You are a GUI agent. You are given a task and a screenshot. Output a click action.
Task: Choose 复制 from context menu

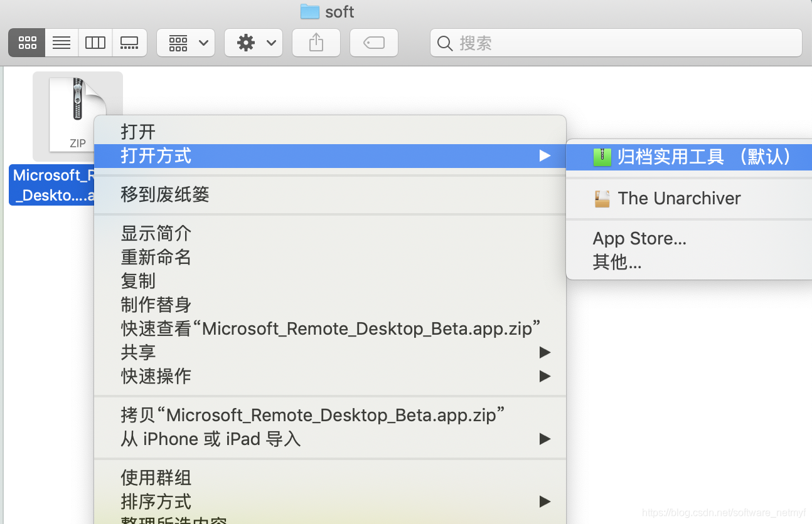coord(330,281)
